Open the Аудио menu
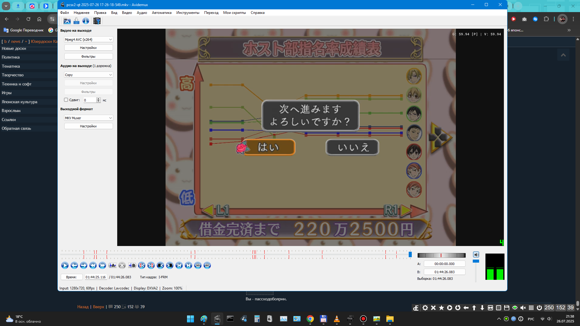580x326 pixels. 142,13
